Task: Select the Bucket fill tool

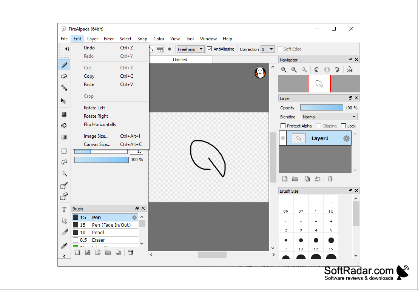Action: click(x=64, y=126)
